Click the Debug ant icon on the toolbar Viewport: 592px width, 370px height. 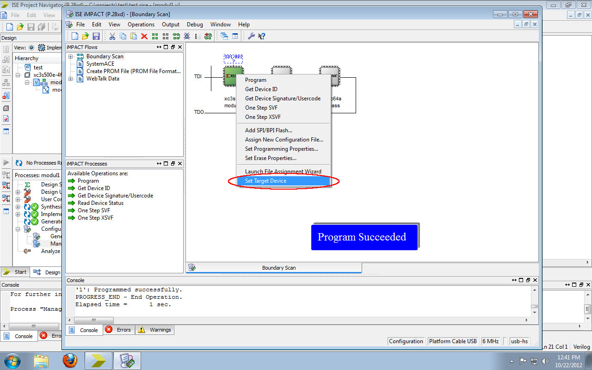[186, 36]
